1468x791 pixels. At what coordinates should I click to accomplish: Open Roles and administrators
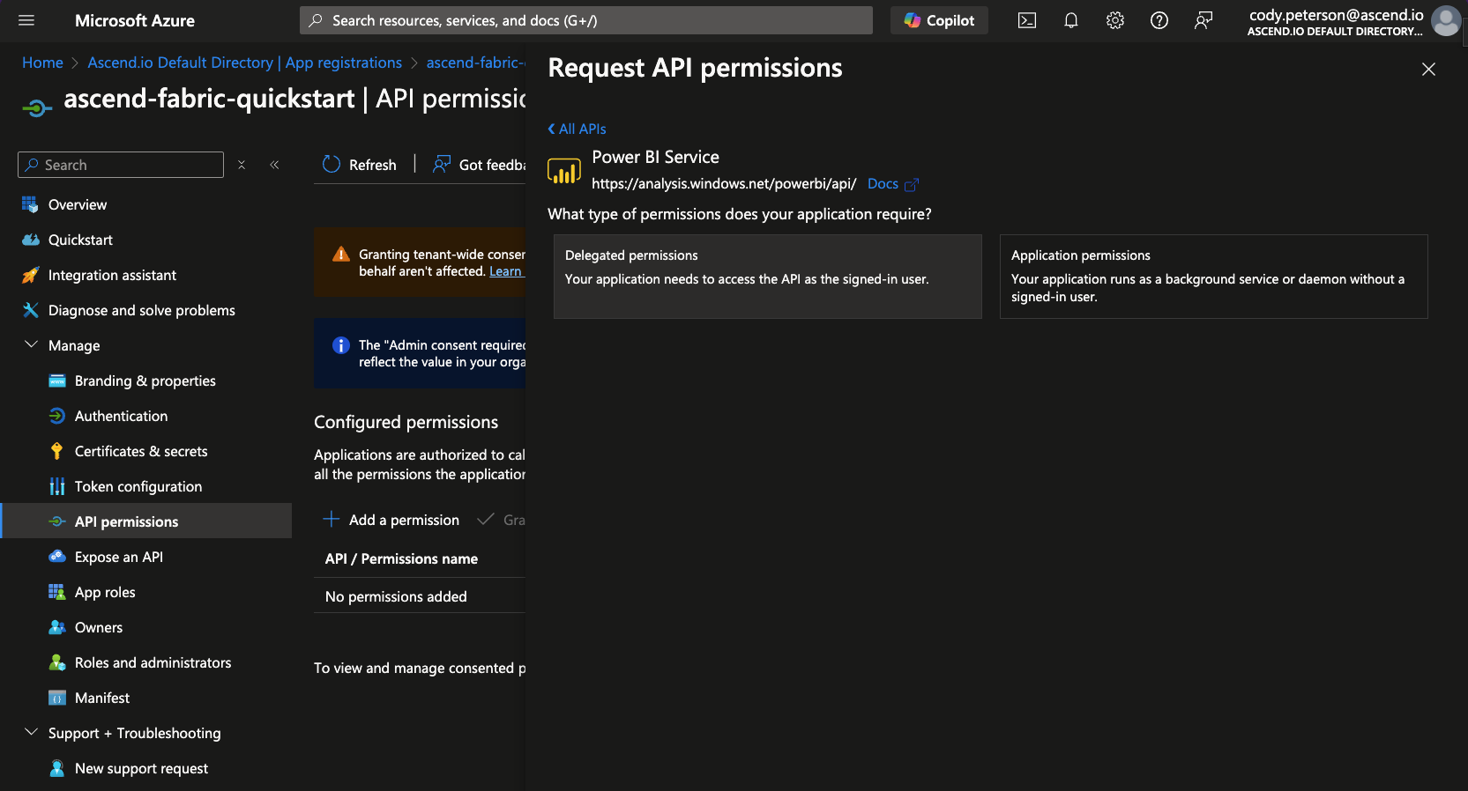[x=153, y=662]
